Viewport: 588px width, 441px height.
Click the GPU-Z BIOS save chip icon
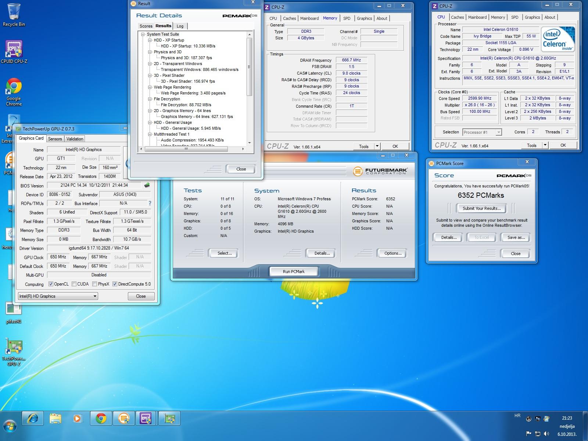click(x=147, y=185)
